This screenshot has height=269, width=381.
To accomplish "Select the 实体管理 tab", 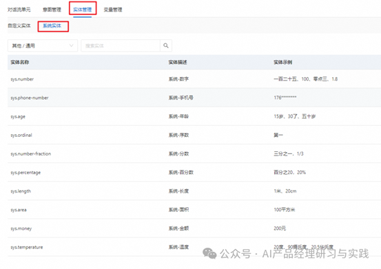I will point(83,10).
